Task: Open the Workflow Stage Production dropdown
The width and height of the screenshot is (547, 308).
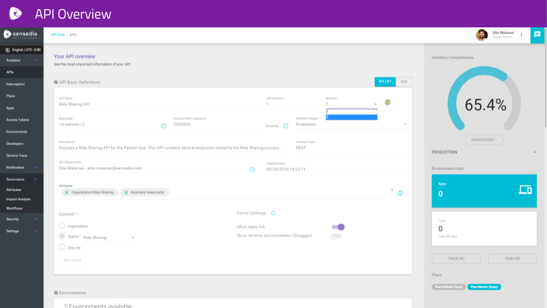Action: coord(352,124)
